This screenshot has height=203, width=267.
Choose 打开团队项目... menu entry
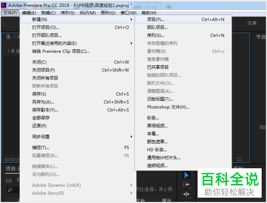pyautogui.click(x=77, y=35)
